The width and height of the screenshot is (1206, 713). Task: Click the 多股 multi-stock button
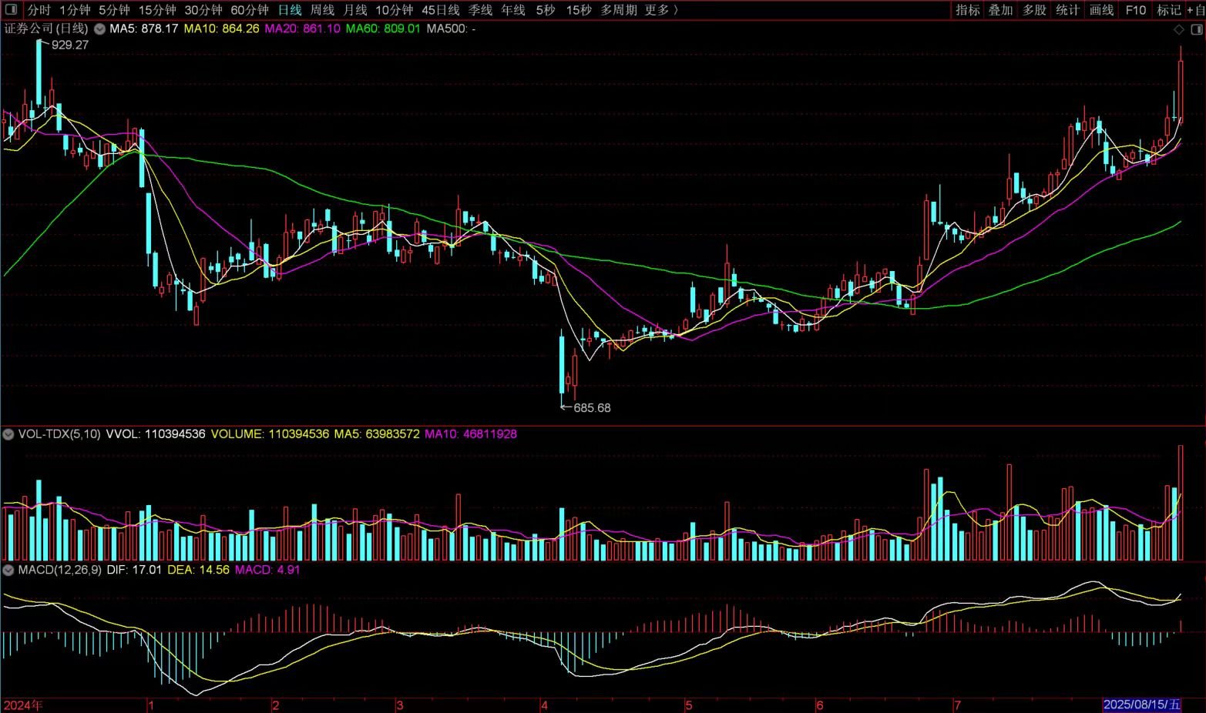1034,10
